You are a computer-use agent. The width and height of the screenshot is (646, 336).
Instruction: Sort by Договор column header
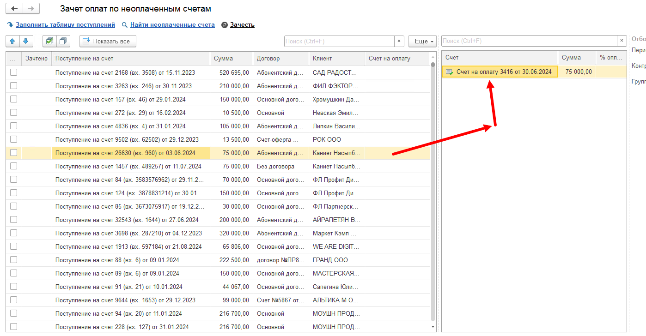281,59
